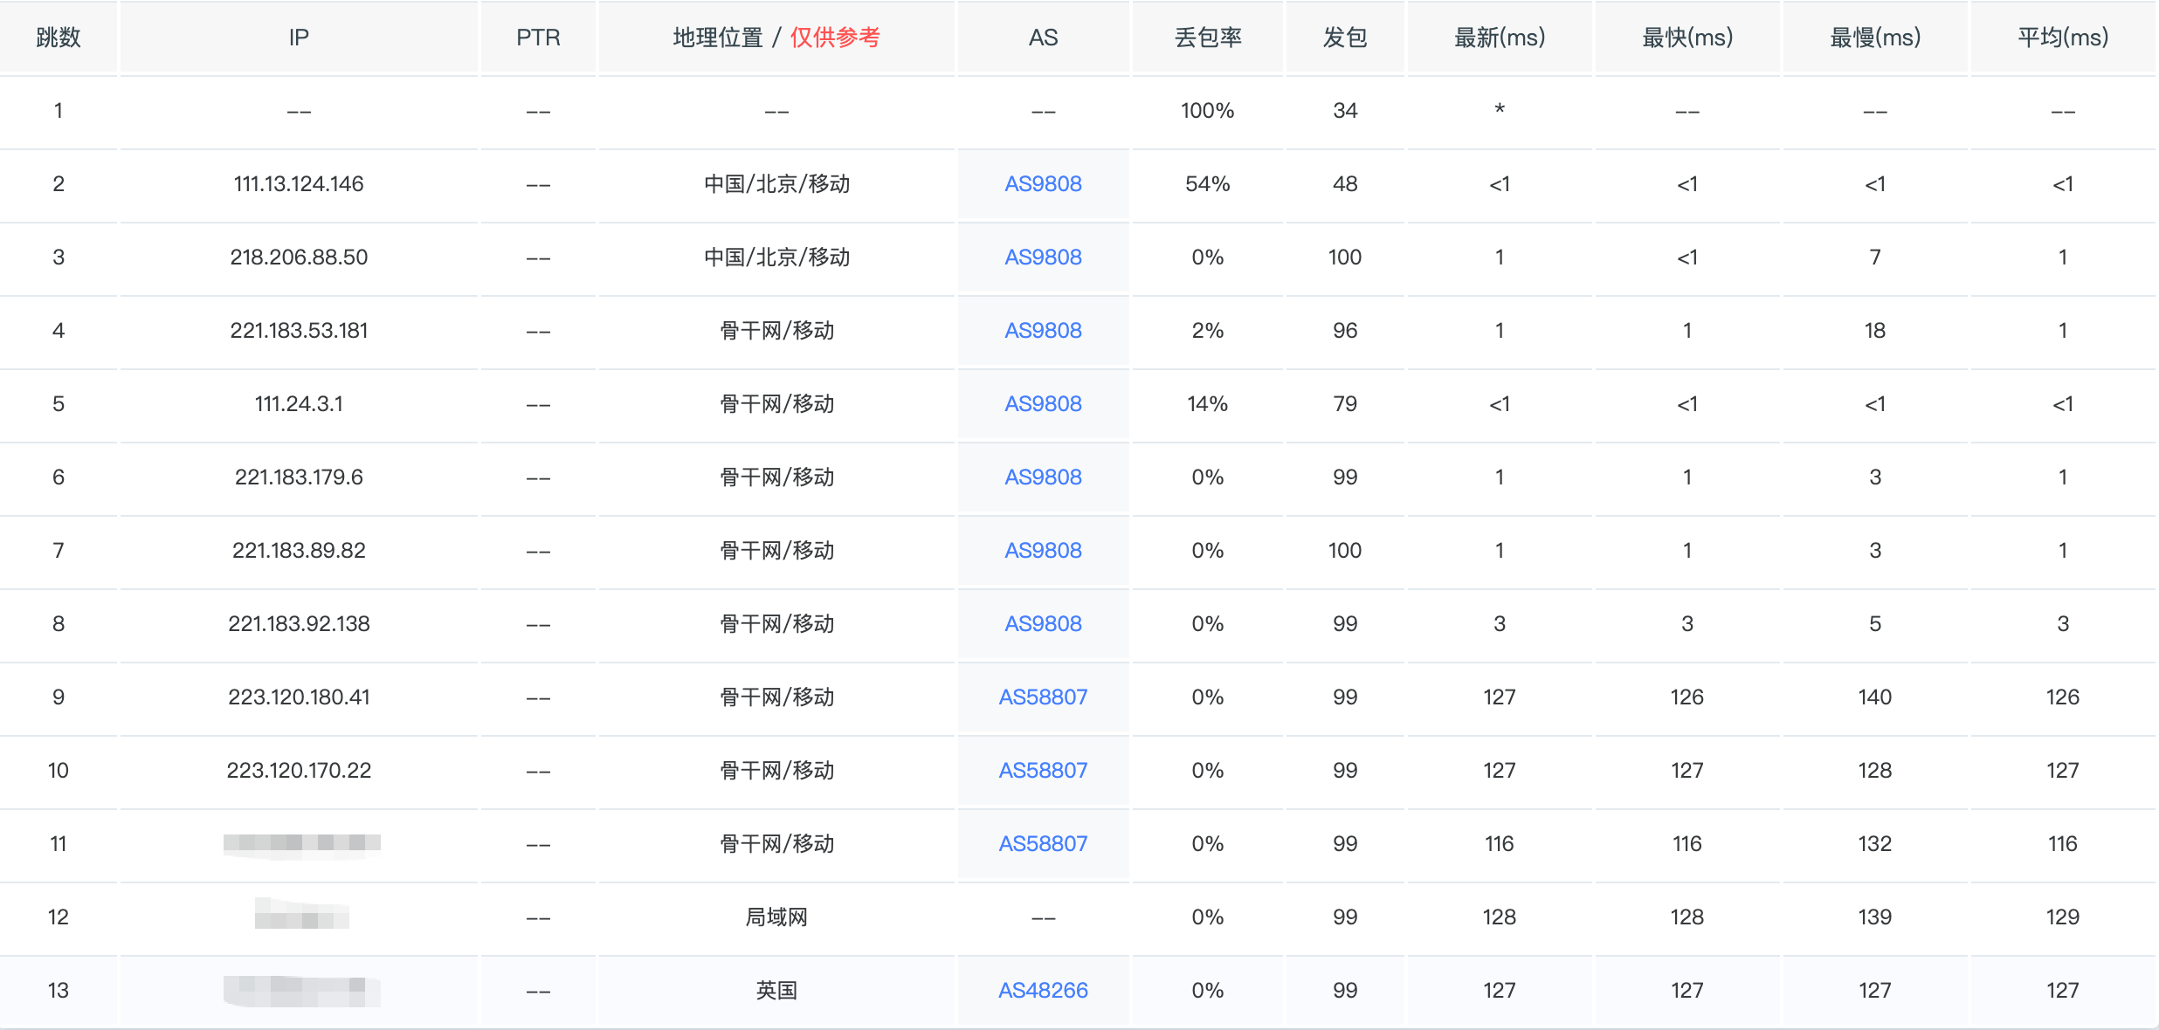Open AS58807 link for 223.120.180.41
Viewport: 2159px width, 1030px height.
pos(1043,697)
